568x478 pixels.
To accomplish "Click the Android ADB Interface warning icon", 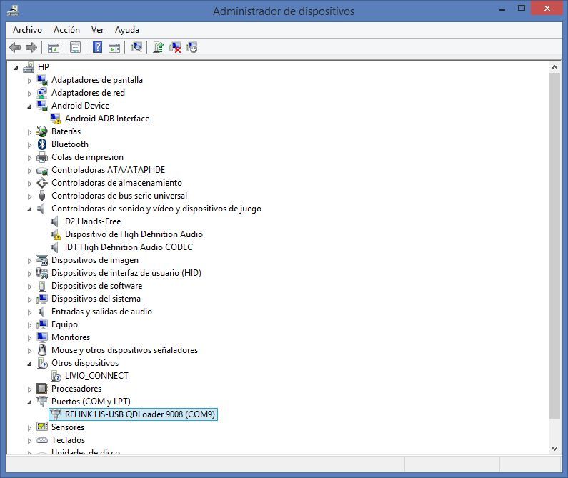I will (x=56, y=119).
